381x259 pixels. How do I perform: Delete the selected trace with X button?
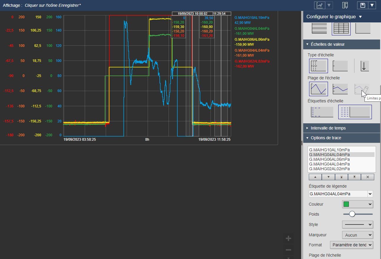point(367,177)
